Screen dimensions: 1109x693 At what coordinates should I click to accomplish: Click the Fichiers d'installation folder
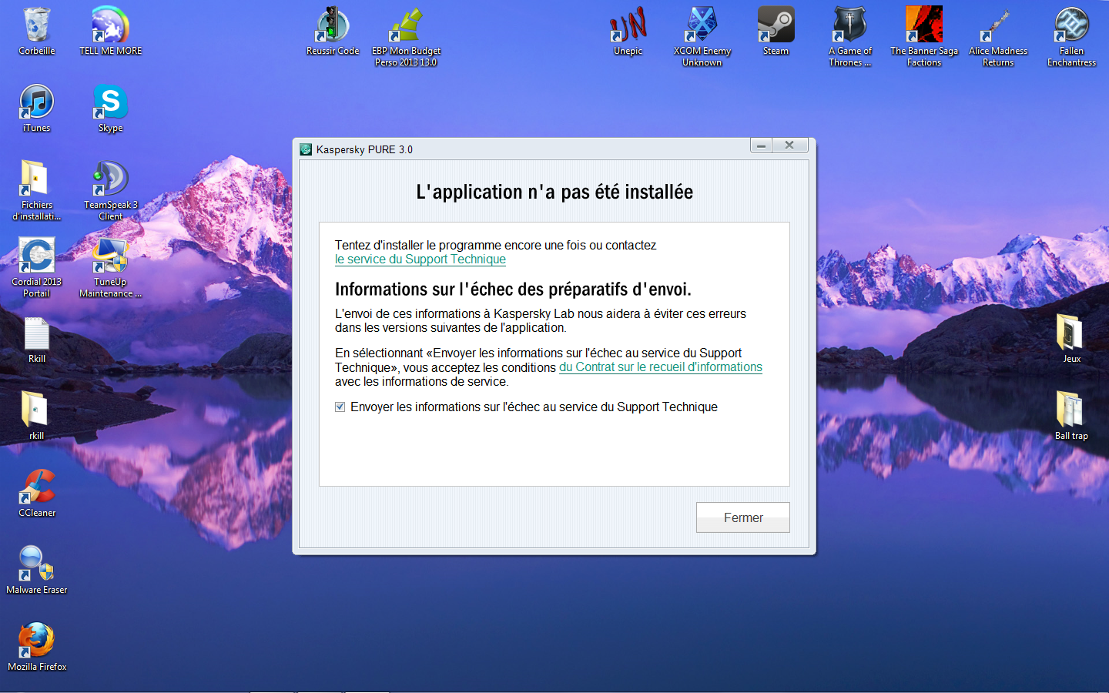37,189
